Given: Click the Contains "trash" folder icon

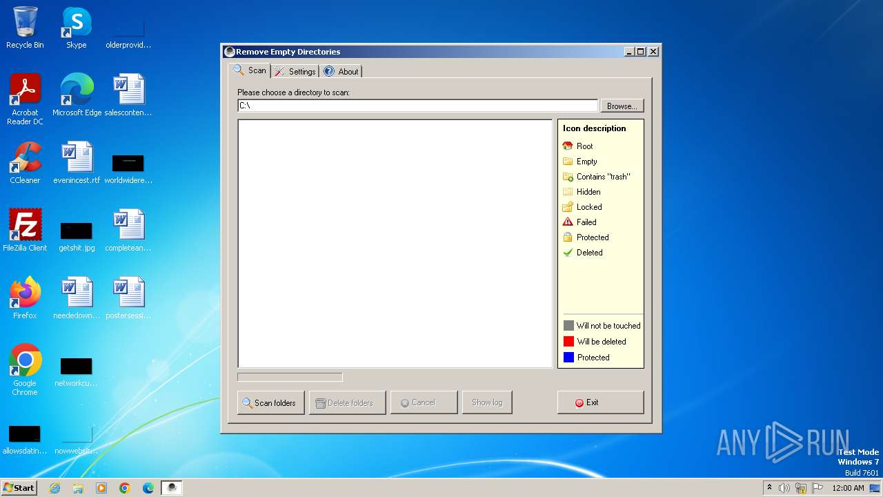Looking at the screenshot, I should pyautogui.click(x=568, y=176).
